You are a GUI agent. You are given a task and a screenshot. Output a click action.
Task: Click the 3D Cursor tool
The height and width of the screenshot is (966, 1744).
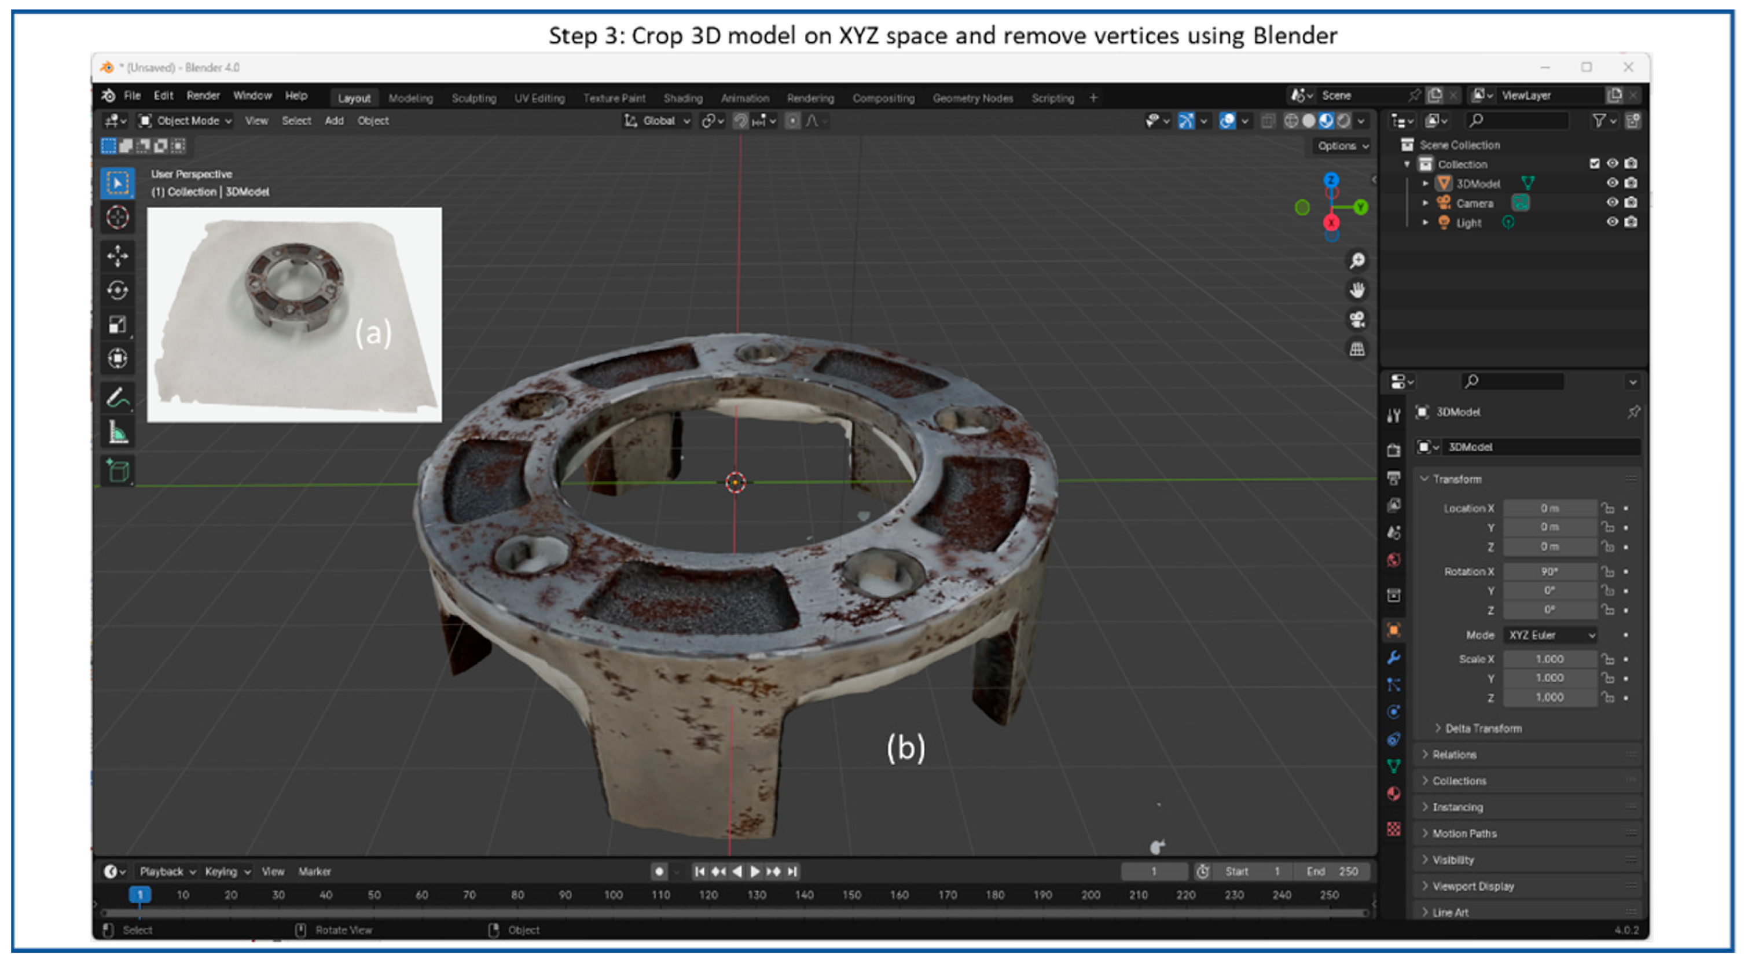click(117, 217)
